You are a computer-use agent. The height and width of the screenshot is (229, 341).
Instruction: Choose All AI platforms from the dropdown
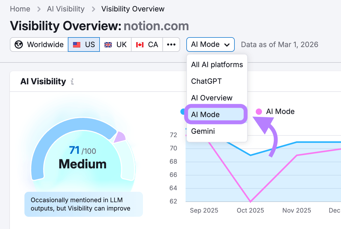coord(217,65)
